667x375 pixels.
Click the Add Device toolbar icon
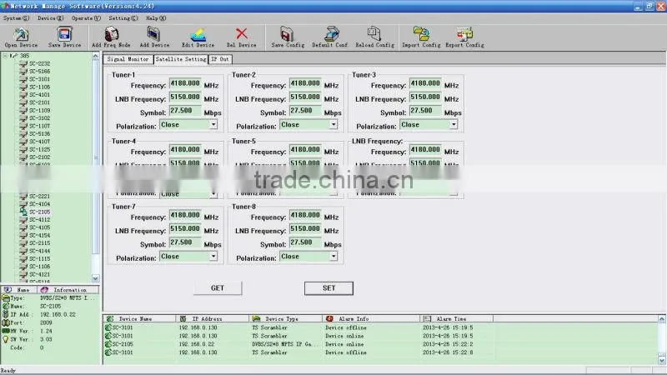pos(154,34)
